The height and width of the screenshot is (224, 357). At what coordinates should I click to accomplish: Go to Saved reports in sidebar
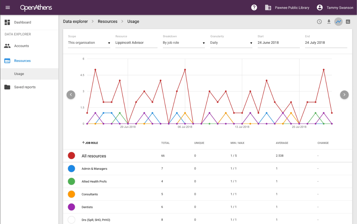pos(25,87)
